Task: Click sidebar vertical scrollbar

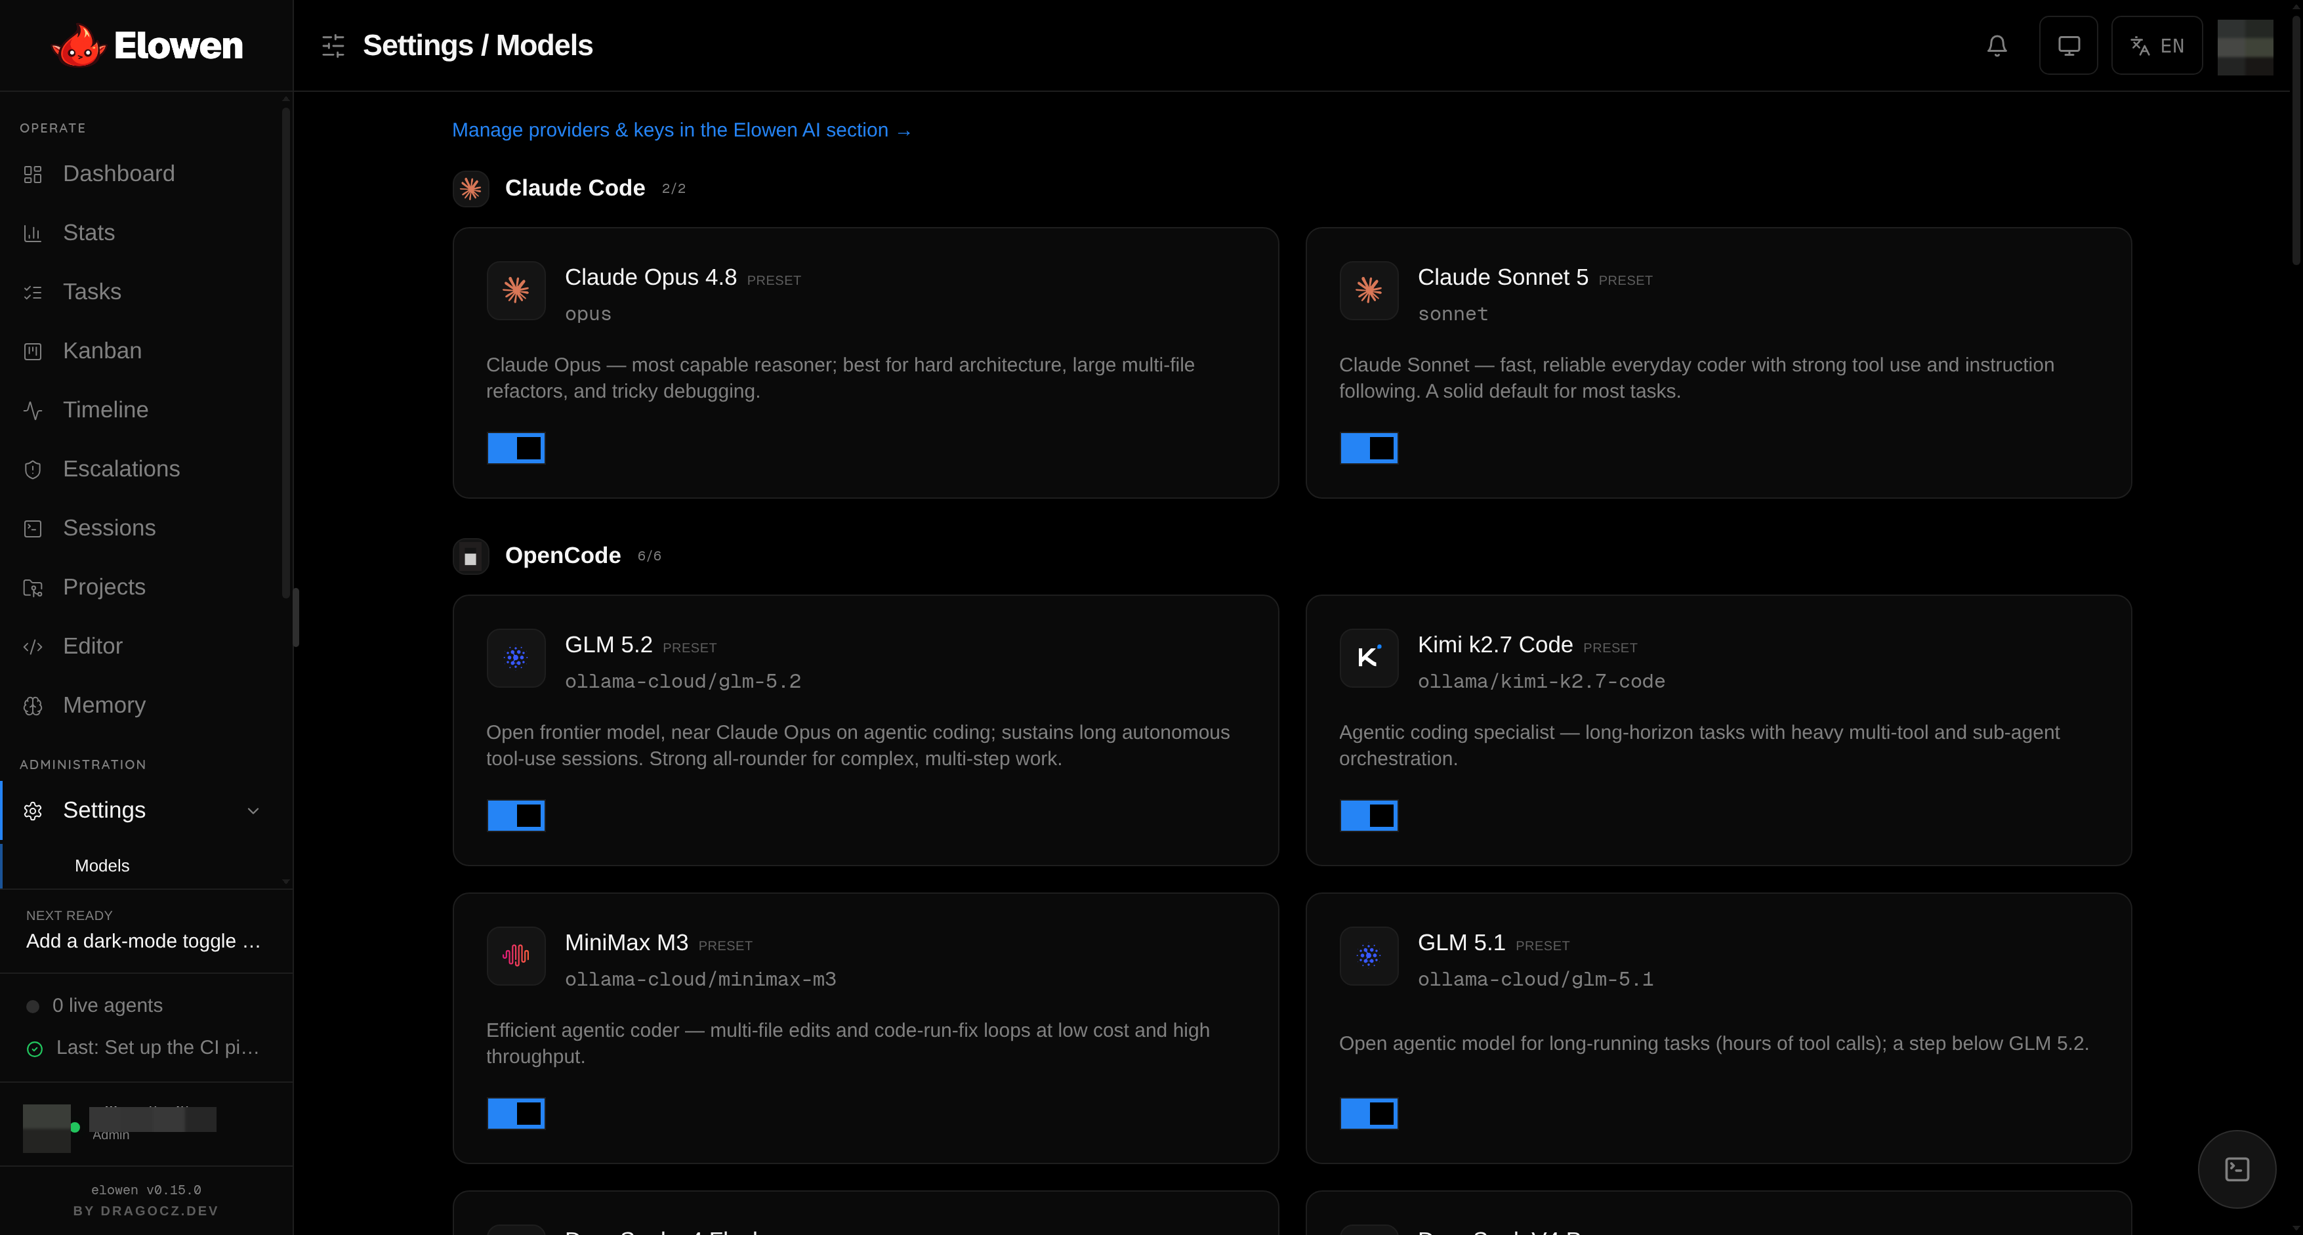Action: [286, 353]
